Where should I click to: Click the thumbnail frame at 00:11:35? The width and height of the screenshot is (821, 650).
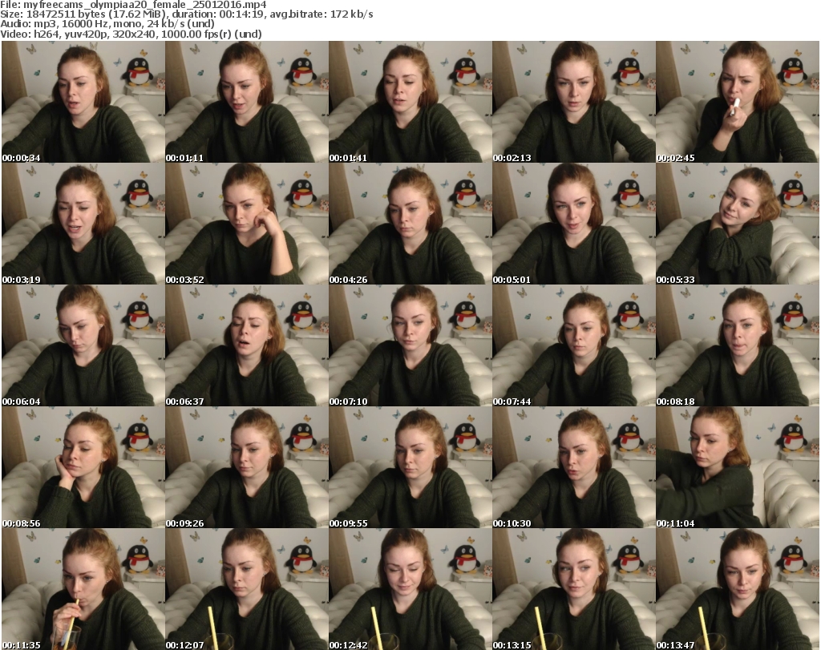[83, 589]
